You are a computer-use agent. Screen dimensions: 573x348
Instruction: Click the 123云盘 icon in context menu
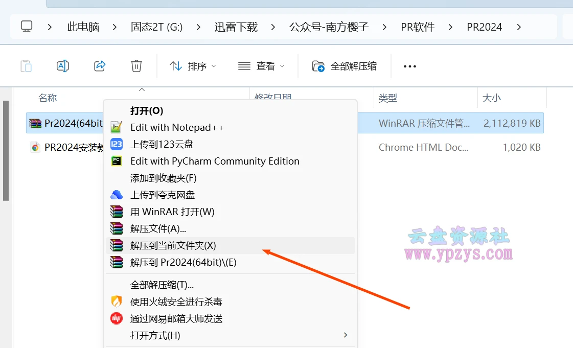coord(116,144)
